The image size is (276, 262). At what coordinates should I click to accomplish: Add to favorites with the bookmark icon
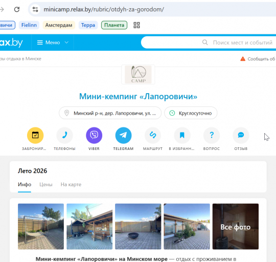[x=182, y=135]
